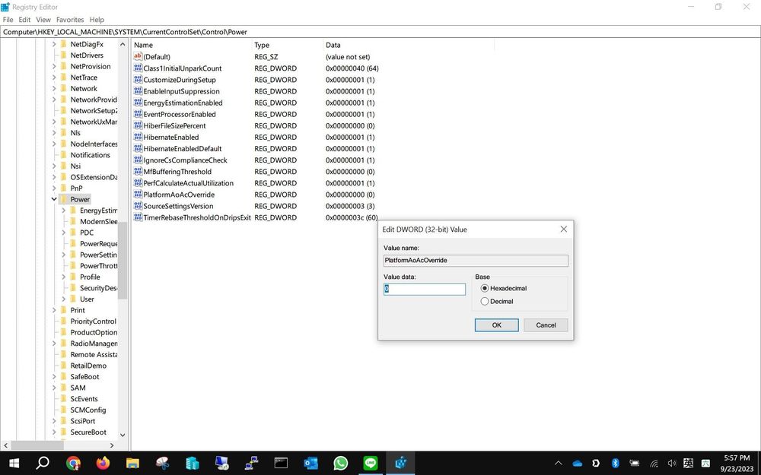Click the LINE app taskbar icon
Viewport: 761px width, 475px height.
point(370,463)
